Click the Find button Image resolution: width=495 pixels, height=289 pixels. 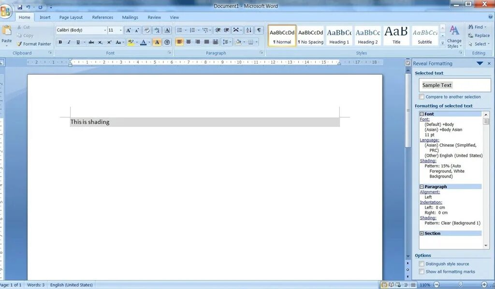(477, 27)
